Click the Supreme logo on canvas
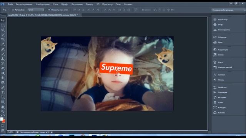The image size is (246, 138). [x=116, y=68]
